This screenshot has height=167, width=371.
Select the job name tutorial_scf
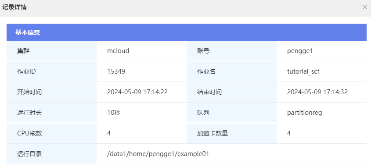(x=303, y=71)
